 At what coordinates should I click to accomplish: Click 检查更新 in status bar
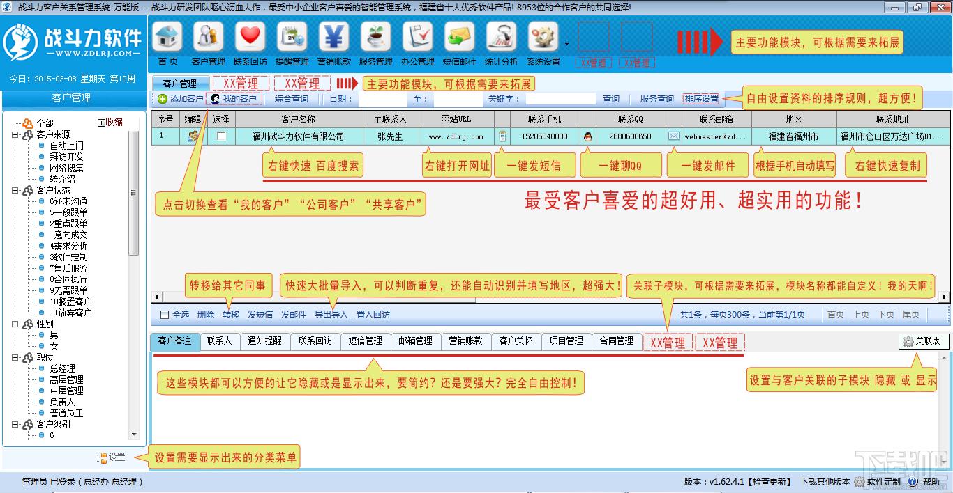point(771,482)
